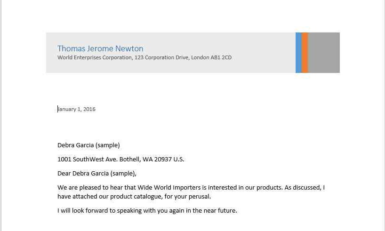385x231 pixels.
Task: Place cursor in the name "Thomas Jerome Newton"
Action: tap(100, 48)
